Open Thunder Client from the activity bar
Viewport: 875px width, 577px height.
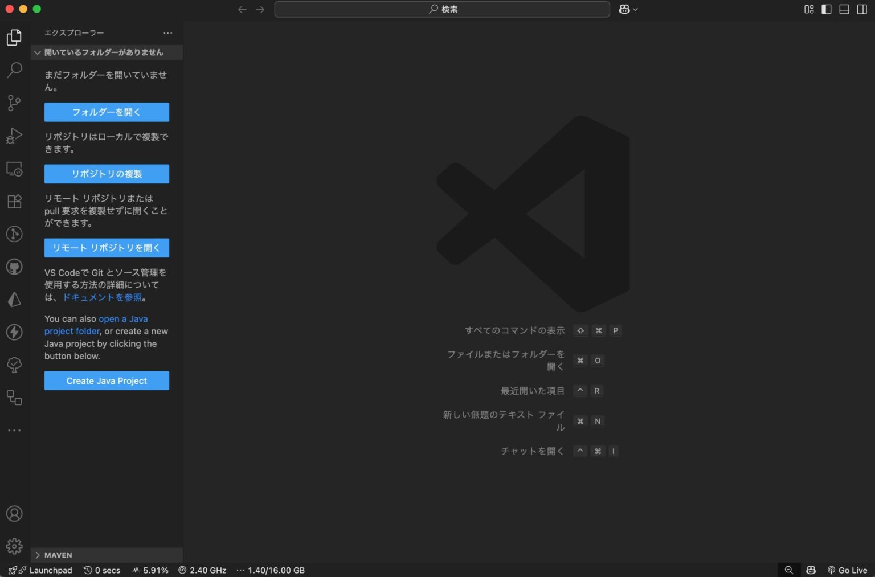(14, 332)
